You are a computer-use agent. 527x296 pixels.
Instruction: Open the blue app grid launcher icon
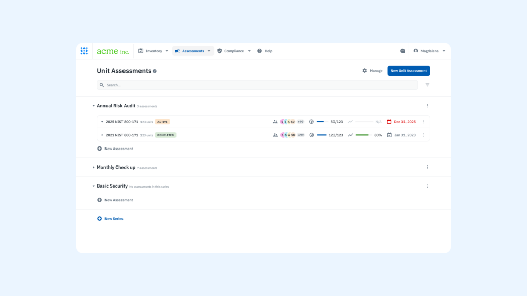(x=84, y=51)
